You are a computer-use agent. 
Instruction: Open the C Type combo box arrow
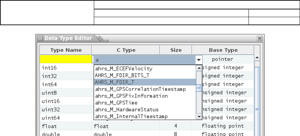[x=199, y=60]
